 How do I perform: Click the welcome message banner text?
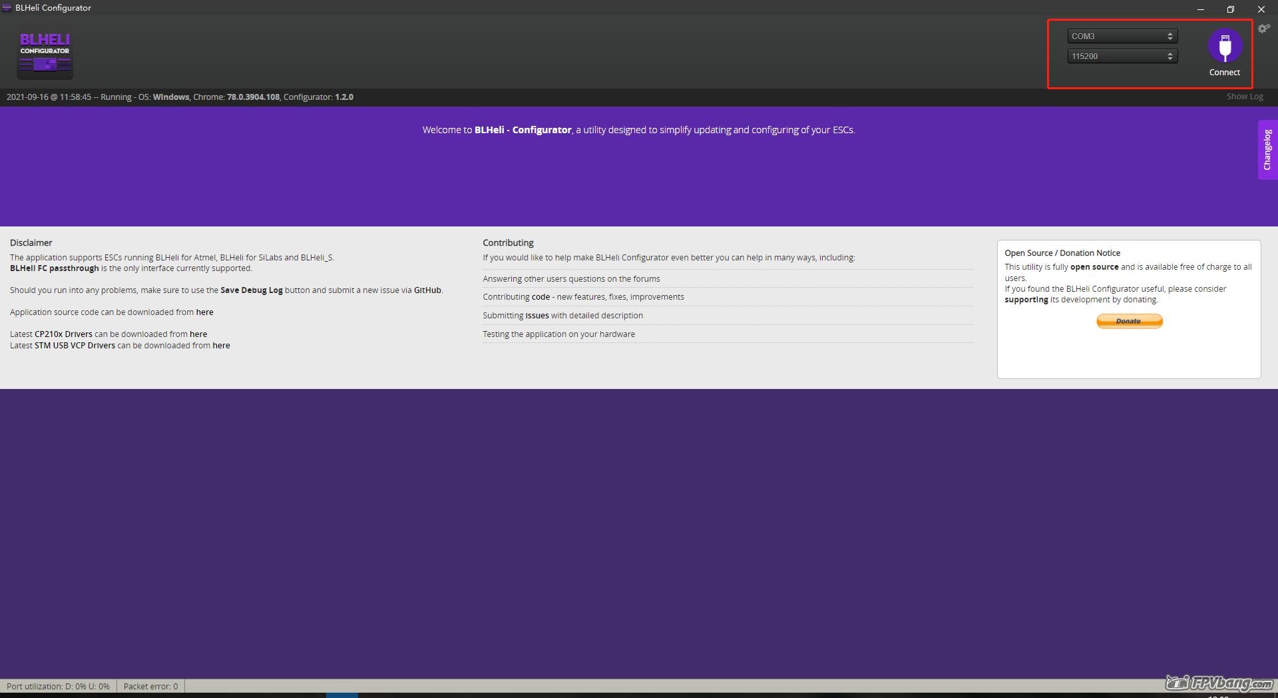click(x=638, y=130)
